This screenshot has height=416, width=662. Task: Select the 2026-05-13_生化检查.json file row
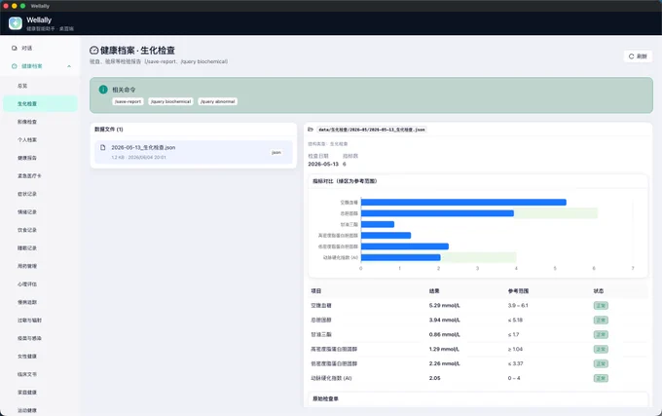194,152
